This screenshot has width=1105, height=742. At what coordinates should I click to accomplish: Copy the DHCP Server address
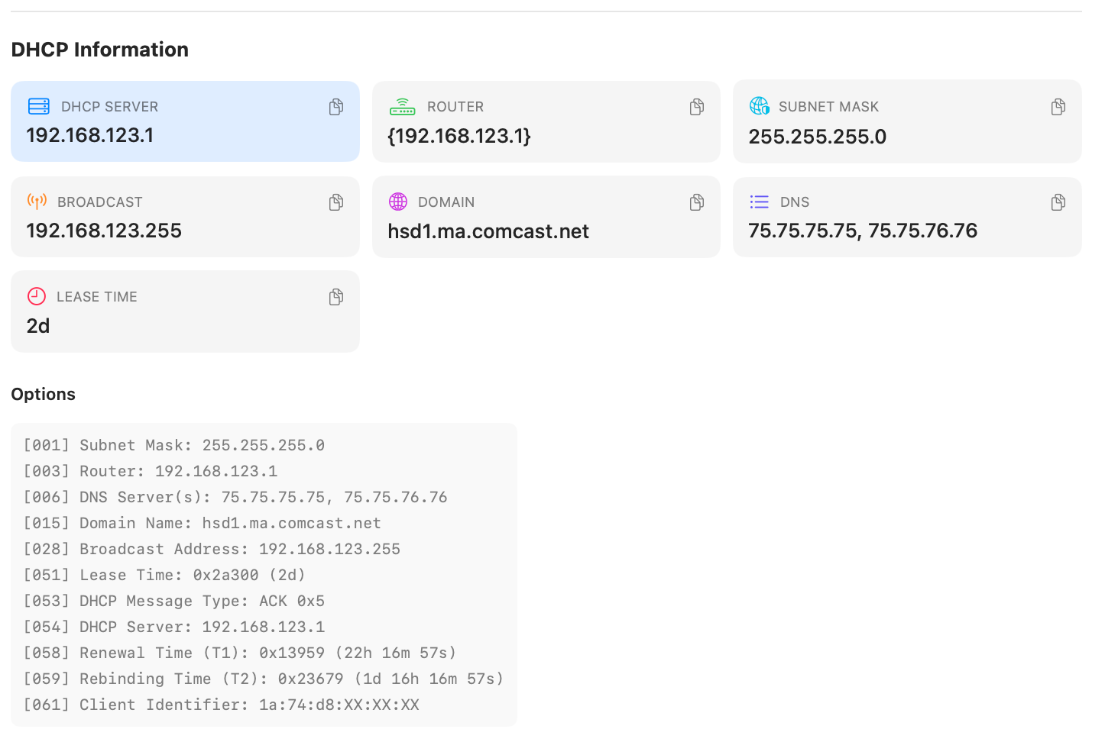(336, 107)
